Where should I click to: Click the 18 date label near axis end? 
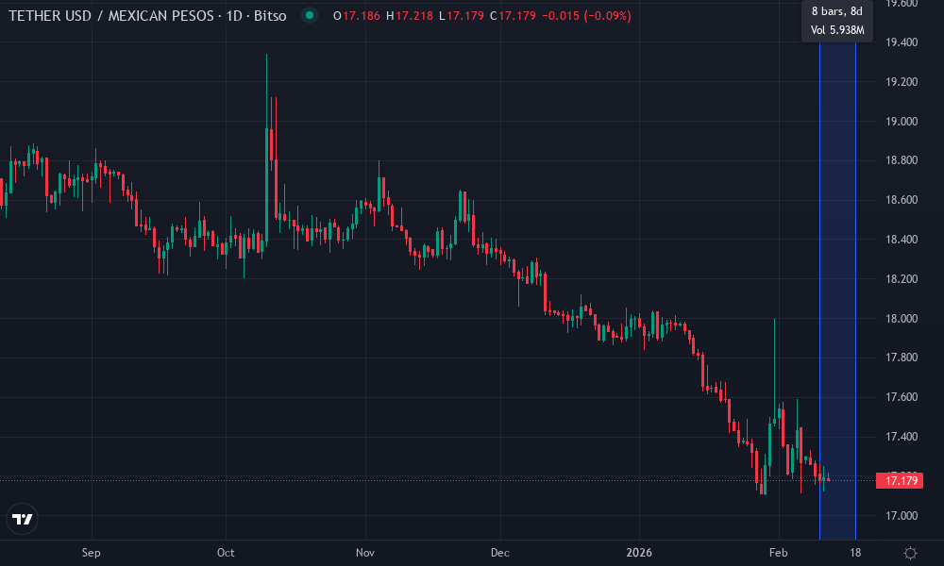point(856,554)
